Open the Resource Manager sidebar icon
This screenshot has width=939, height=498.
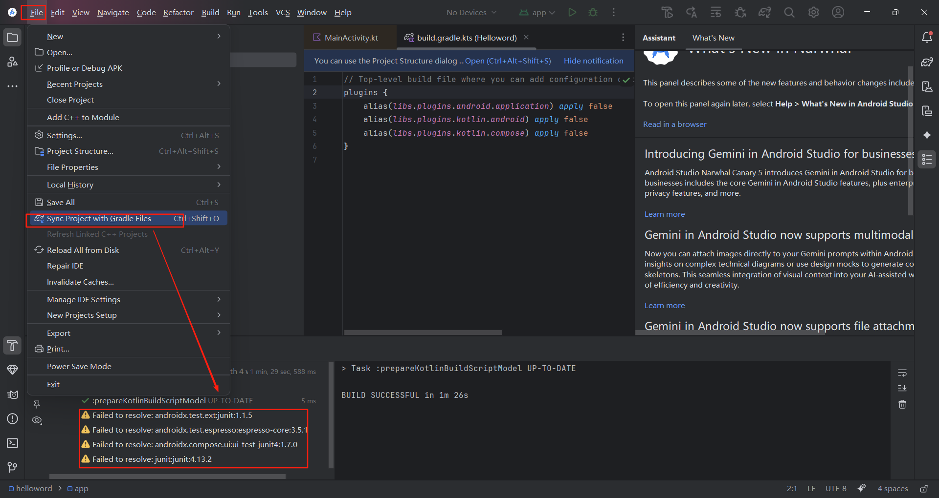[x=13, y=62]
